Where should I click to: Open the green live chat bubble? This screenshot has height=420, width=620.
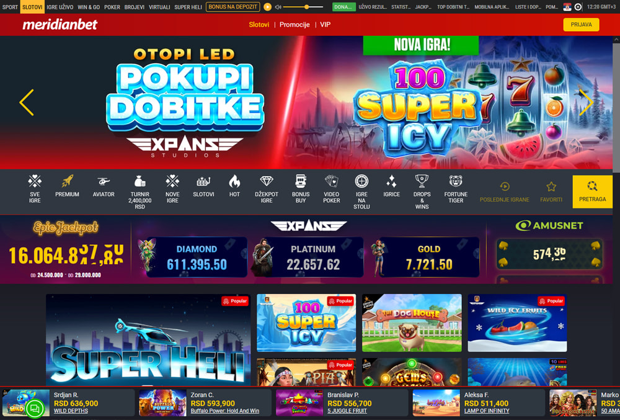(x=34, y=409)
